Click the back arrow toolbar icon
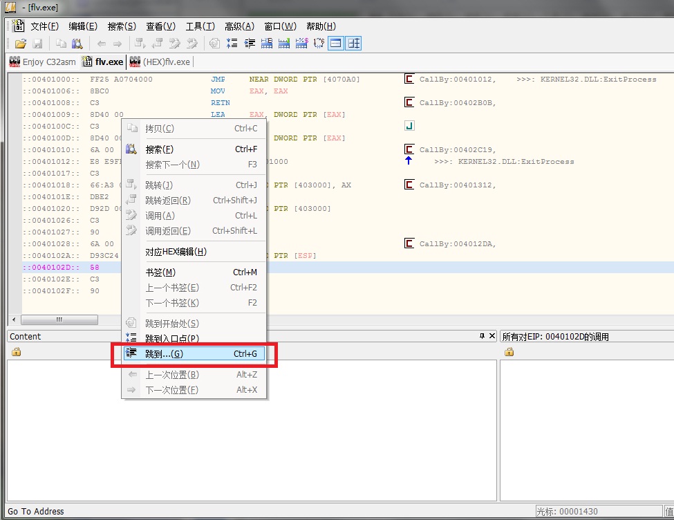This screenshot has width=674, height=520. [x=102, y=44]
